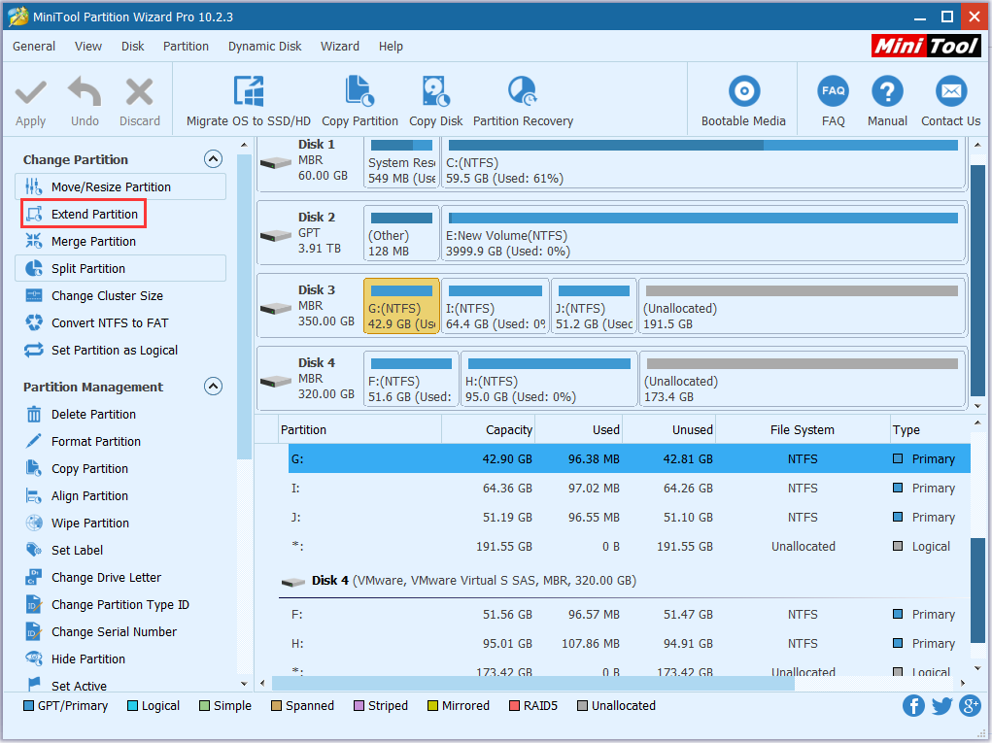This screenshot has height=743, width=992.
Task: Open the FAQ help page
Action: [x=834, y=101]
